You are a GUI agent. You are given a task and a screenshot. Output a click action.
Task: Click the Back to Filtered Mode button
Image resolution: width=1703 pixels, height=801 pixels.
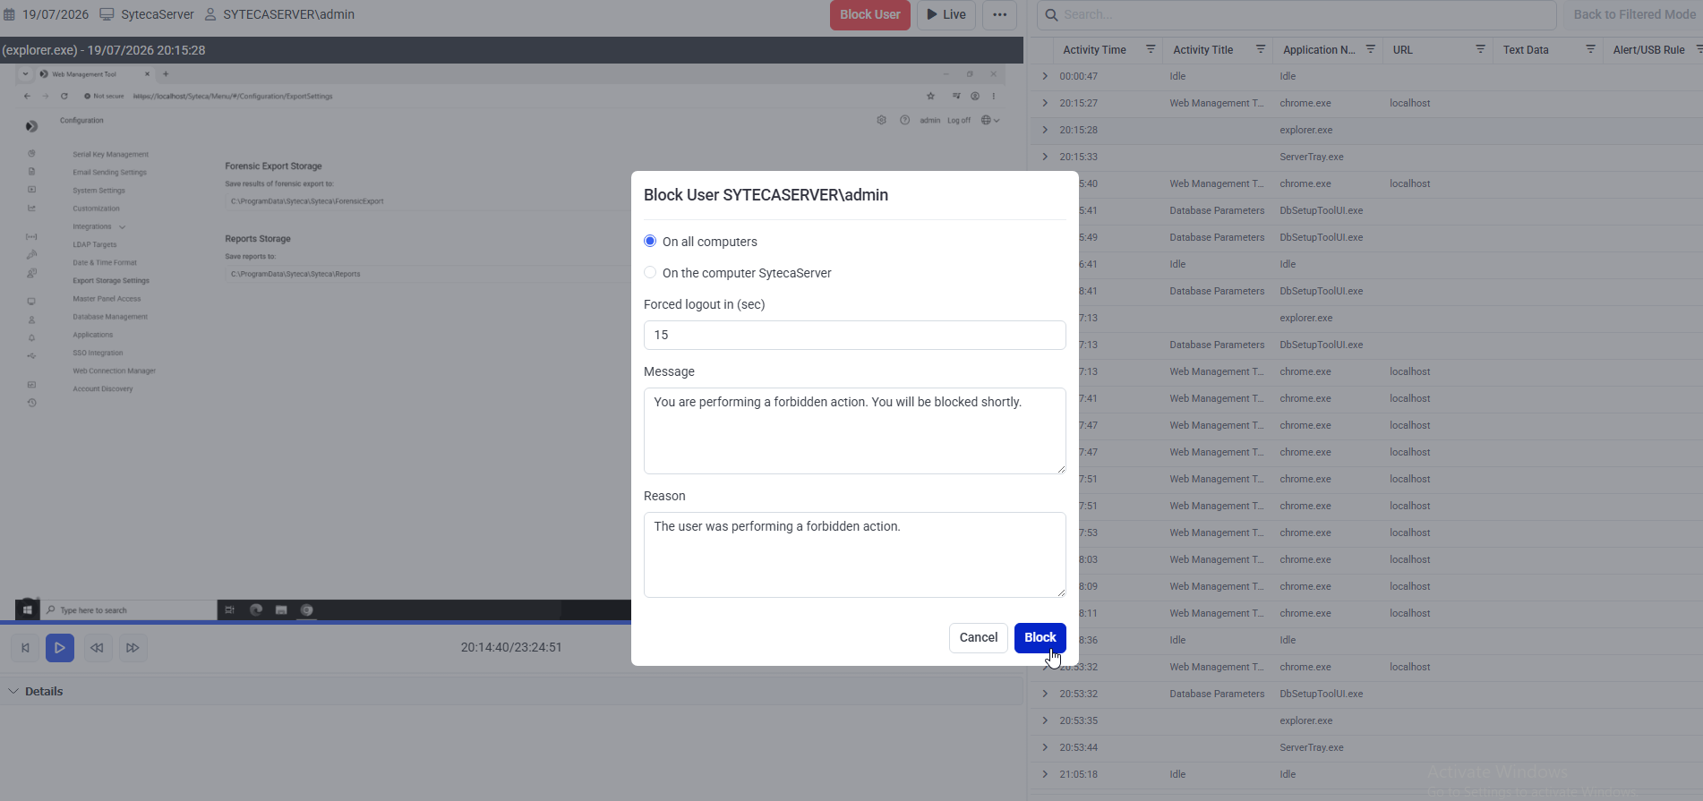1634,14
